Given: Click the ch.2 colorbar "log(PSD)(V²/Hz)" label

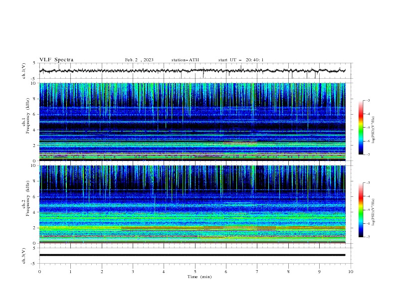Looking at the screenshot, I should 374,212.
